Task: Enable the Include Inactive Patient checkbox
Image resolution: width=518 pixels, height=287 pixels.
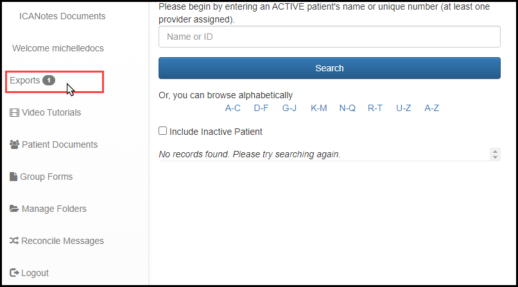Action: coord(163,132)
